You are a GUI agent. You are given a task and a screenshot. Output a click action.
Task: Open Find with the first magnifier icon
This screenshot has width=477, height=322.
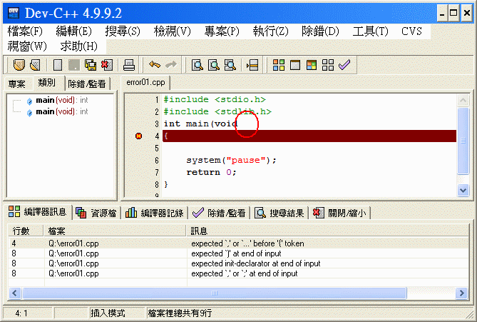[198, 65]
